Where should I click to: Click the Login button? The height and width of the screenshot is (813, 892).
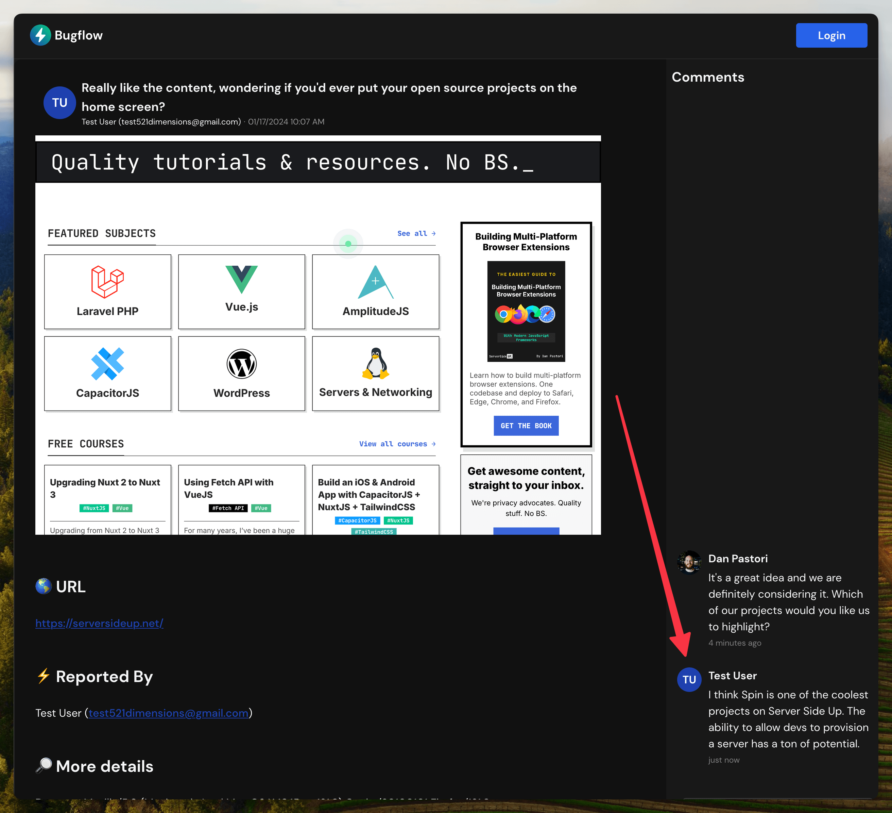(831, 35)
